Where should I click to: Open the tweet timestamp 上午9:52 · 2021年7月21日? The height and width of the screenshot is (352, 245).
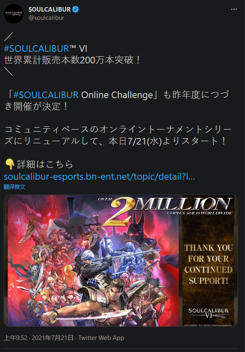tap(38, 338)
